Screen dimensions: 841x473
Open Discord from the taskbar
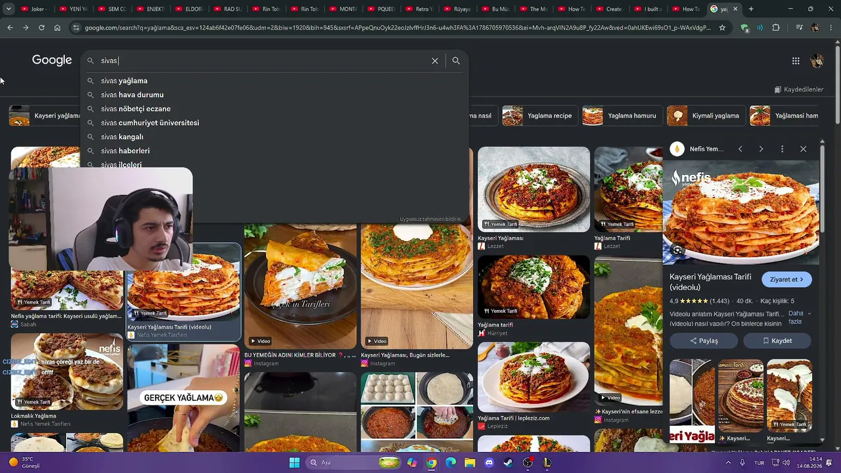point(489,462)
